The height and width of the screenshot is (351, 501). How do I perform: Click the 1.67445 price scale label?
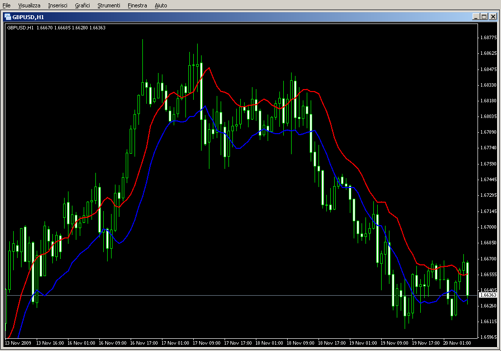coord(489,180)
